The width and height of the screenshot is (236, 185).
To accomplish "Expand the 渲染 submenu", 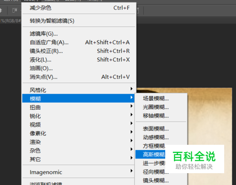I will [78, 142].
